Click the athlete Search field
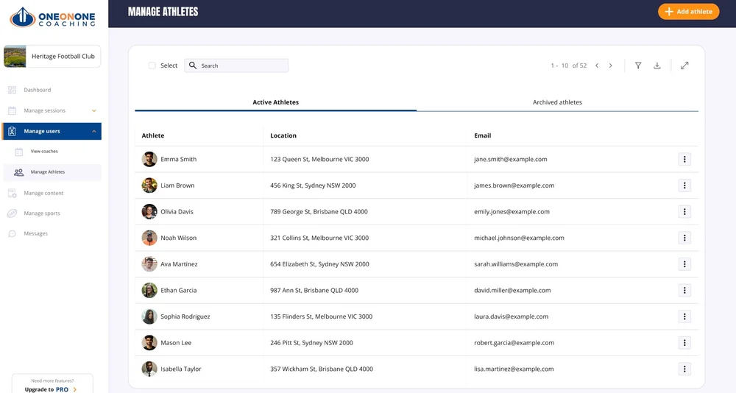 tap(236, 65)
